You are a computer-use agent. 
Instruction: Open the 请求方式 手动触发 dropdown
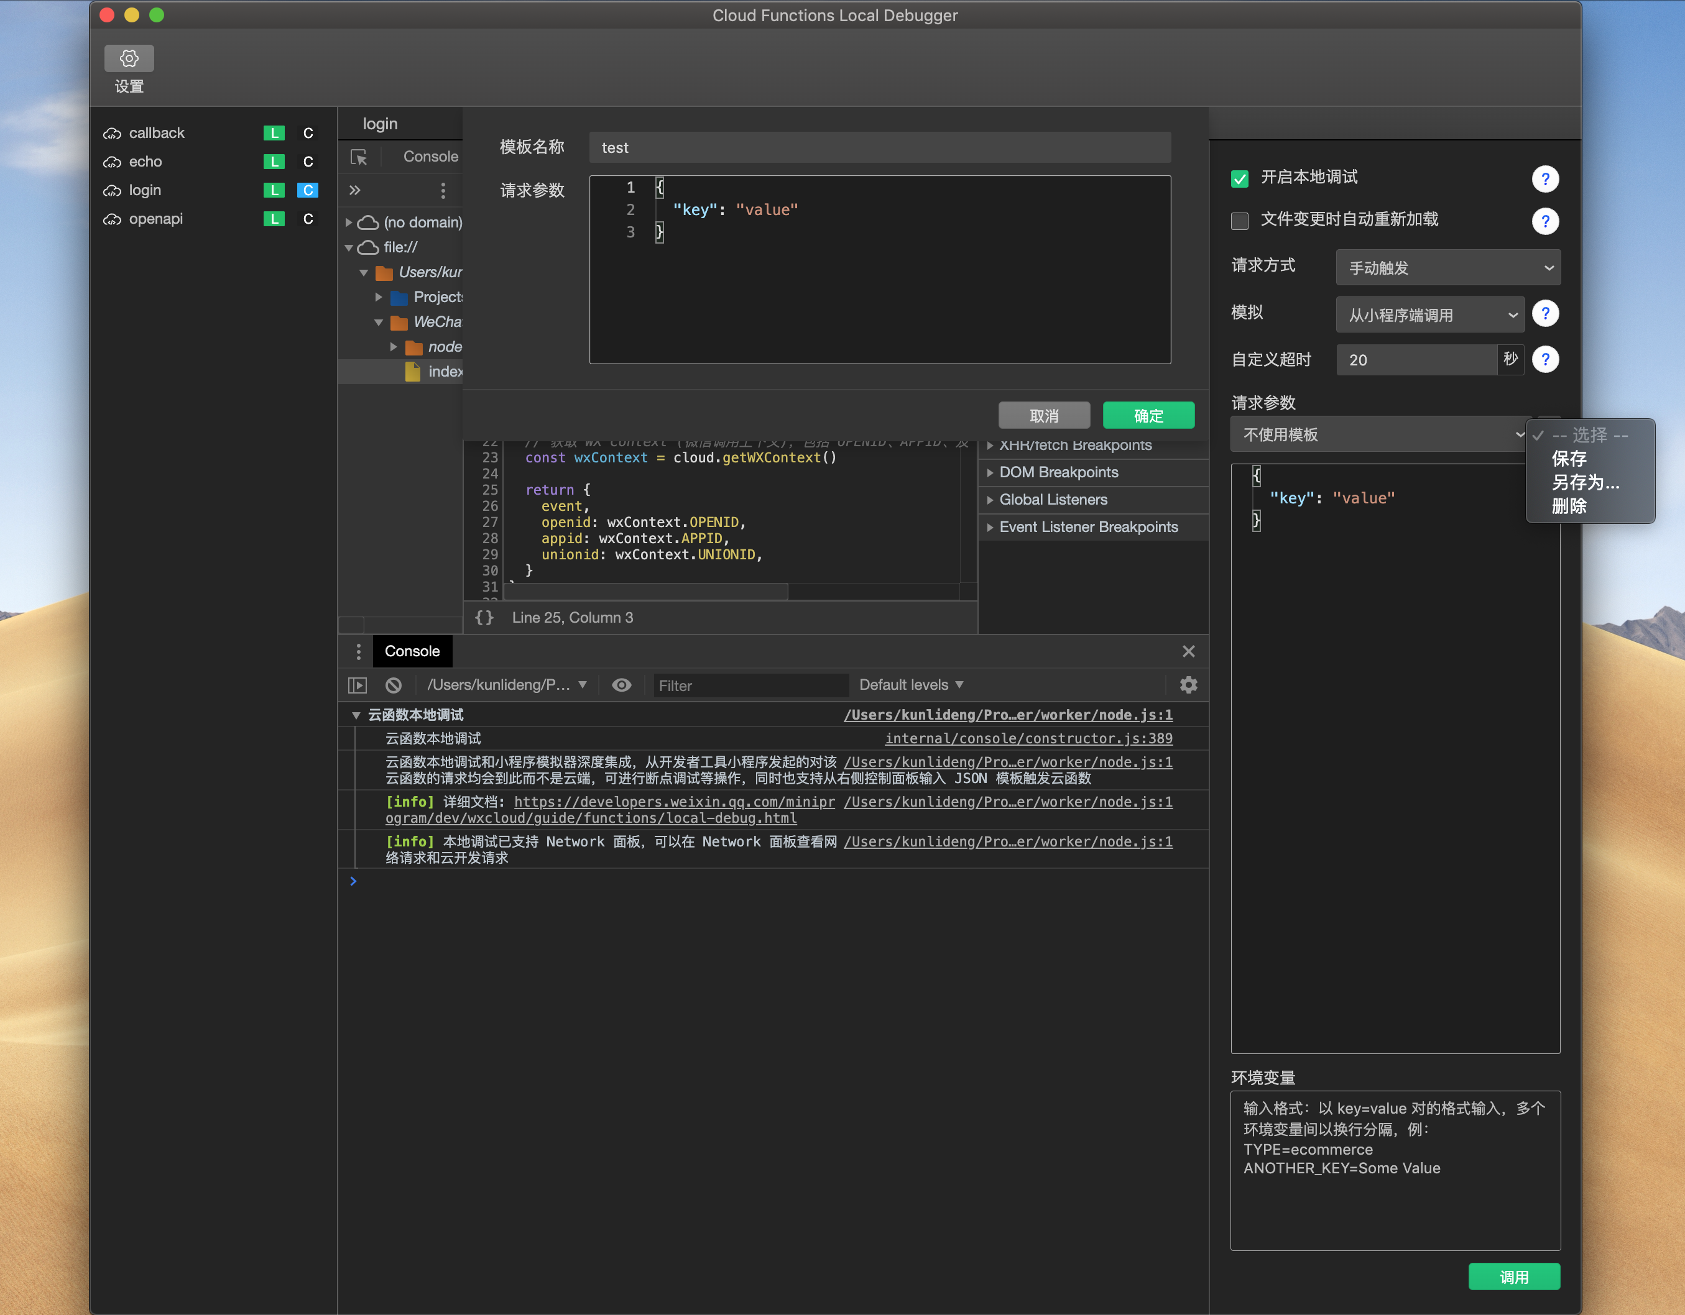[x=1447, y=268]
